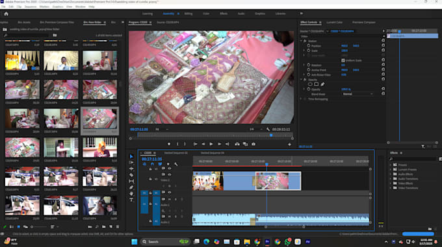Open the Lumetri Color tab
The image size is (442, 247).
click(334, 22)
